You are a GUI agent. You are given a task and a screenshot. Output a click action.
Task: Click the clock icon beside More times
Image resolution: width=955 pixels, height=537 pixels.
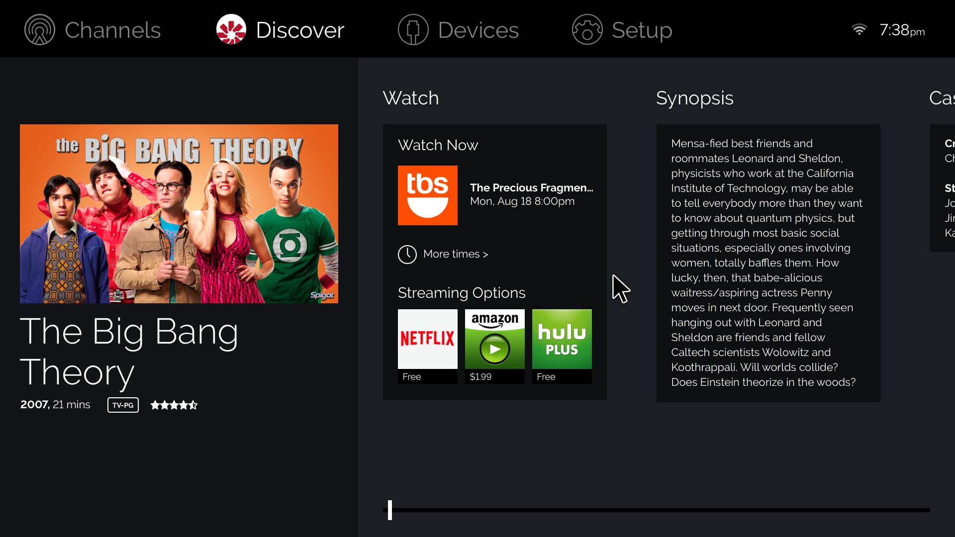click(x=407, y=254)
